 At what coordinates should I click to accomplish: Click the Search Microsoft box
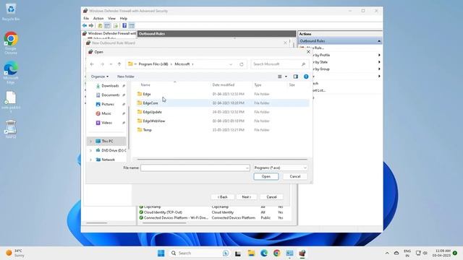point(280,64)
